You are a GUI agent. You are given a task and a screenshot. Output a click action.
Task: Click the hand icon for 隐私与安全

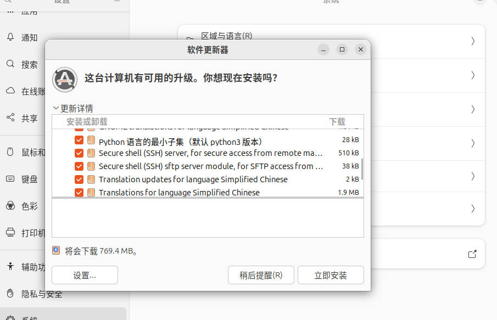[x=10, y=294]
